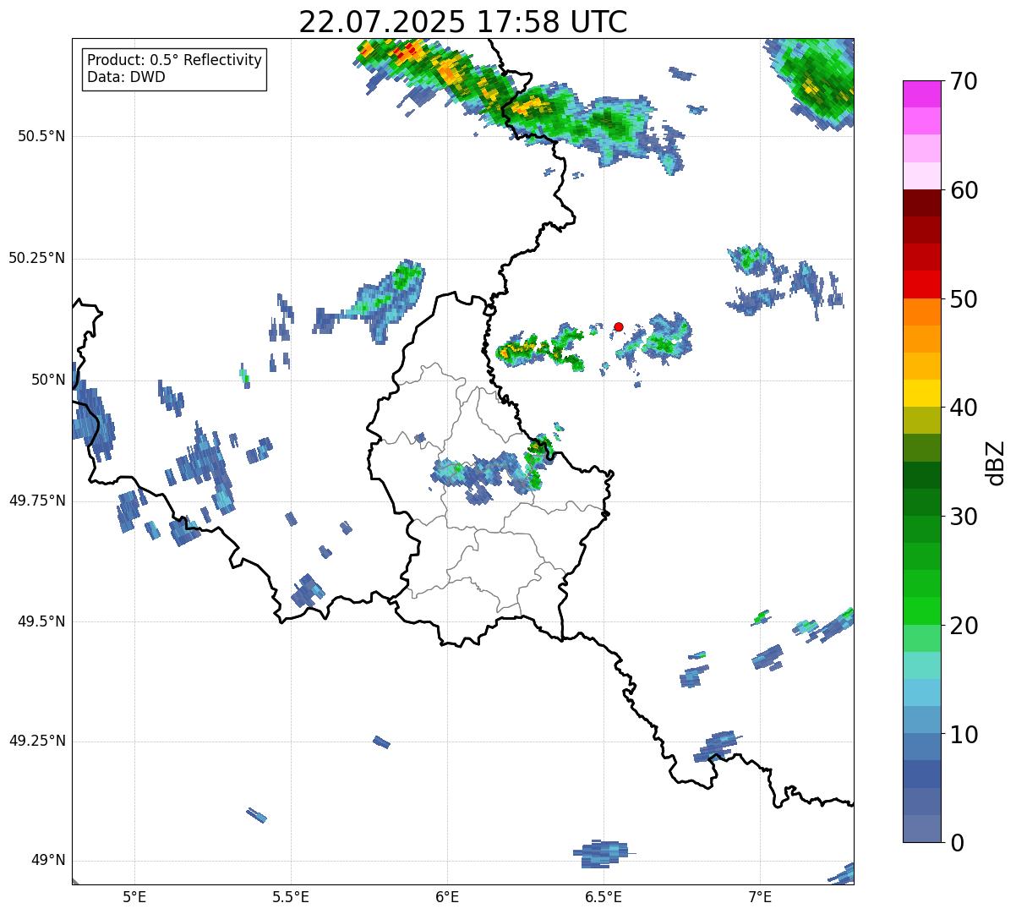1016x914 pixels.
Task: Click the 50°N latitude label
Action: 48,380
